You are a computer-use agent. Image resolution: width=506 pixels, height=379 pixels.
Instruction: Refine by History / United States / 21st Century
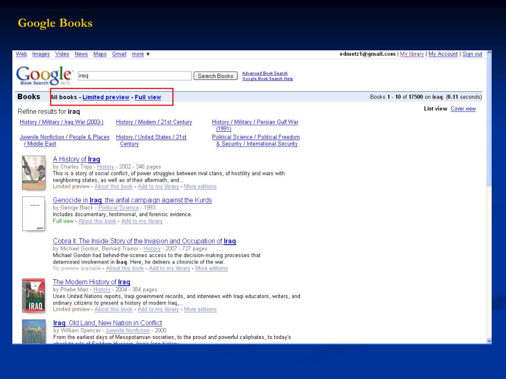pos(151,141)
